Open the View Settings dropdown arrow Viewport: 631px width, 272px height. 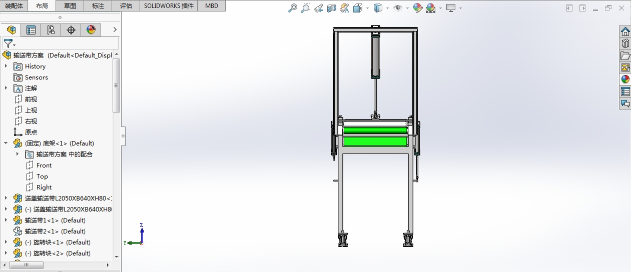460,8
